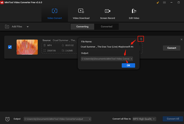Viewport: 184px width, 124px height.
Task: Open the Screen Record tab
Action: click(107, 14)
